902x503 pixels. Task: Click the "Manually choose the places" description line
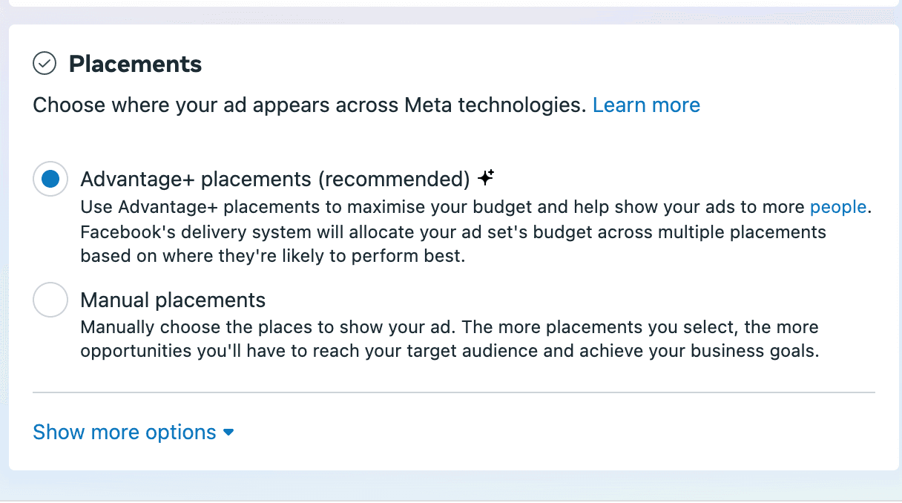click(x=297, y=327)
